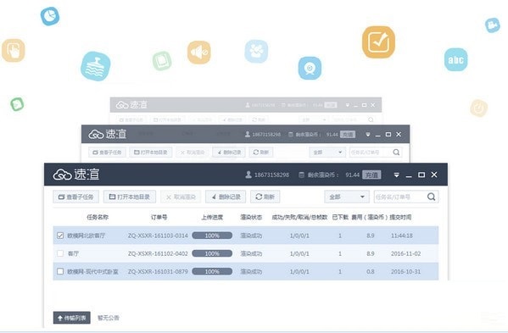Click the 2016-11-02 date cell
508x333 pixels.
405,253
